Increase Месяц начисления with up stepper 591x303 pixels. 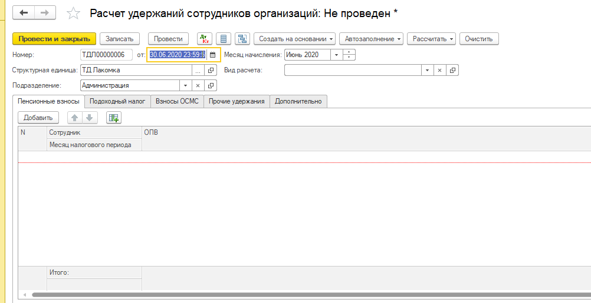[x=349, y=52]
